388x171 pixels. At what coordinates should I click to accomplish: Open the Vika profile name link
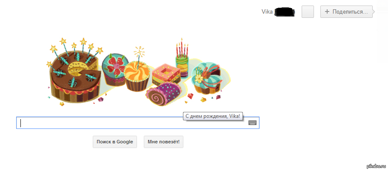point(267,11)
